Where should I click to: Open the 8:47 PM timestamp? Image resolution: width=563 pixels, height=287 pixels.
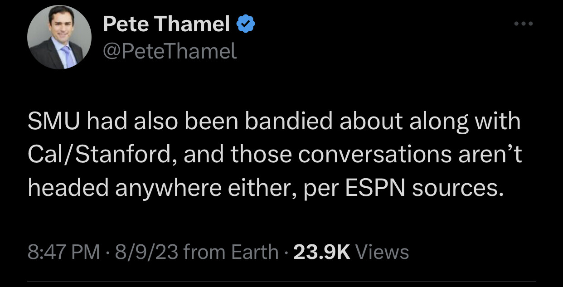[63, 252]
